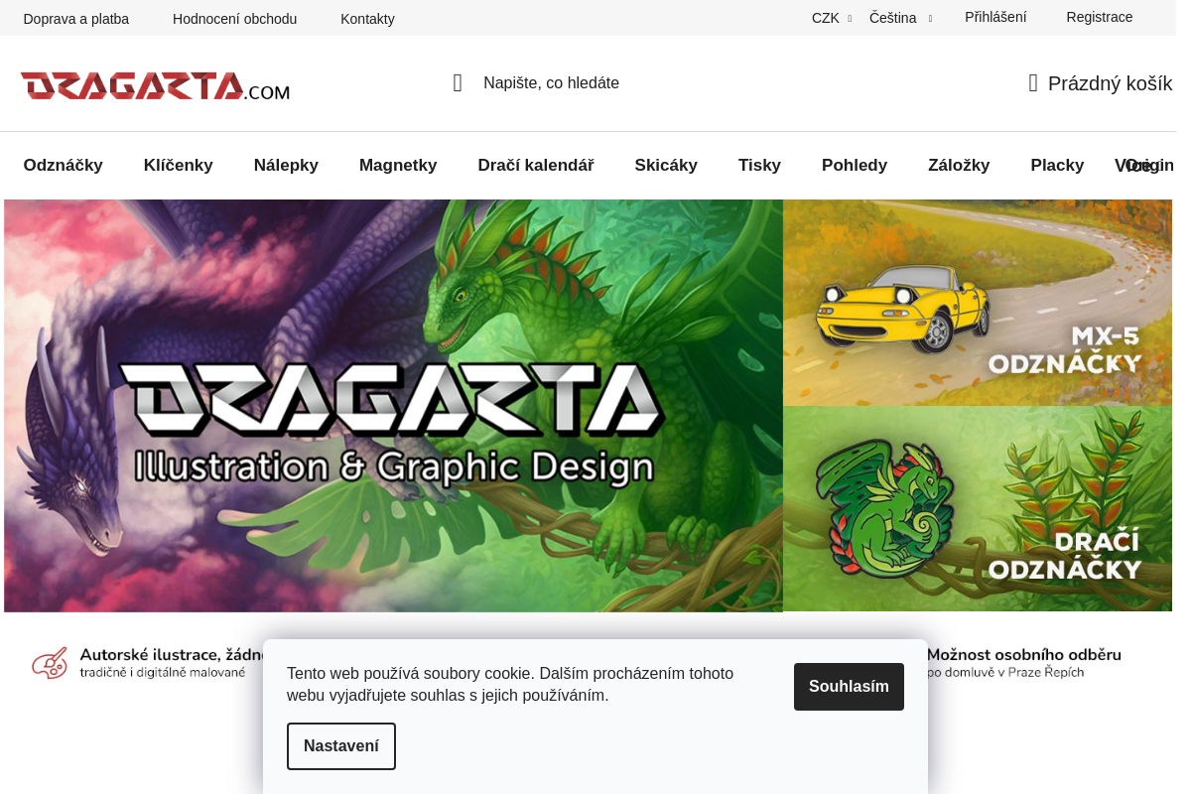1191x794 pixels.
Task: Open the Placky category
Action: click(1057, 166)
